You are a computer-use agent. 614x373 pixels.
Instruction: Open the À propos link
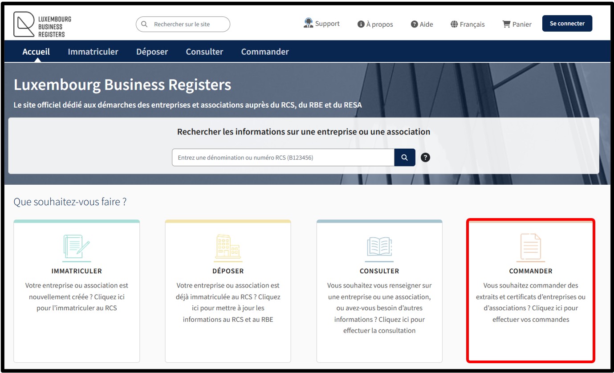point(375,24)
